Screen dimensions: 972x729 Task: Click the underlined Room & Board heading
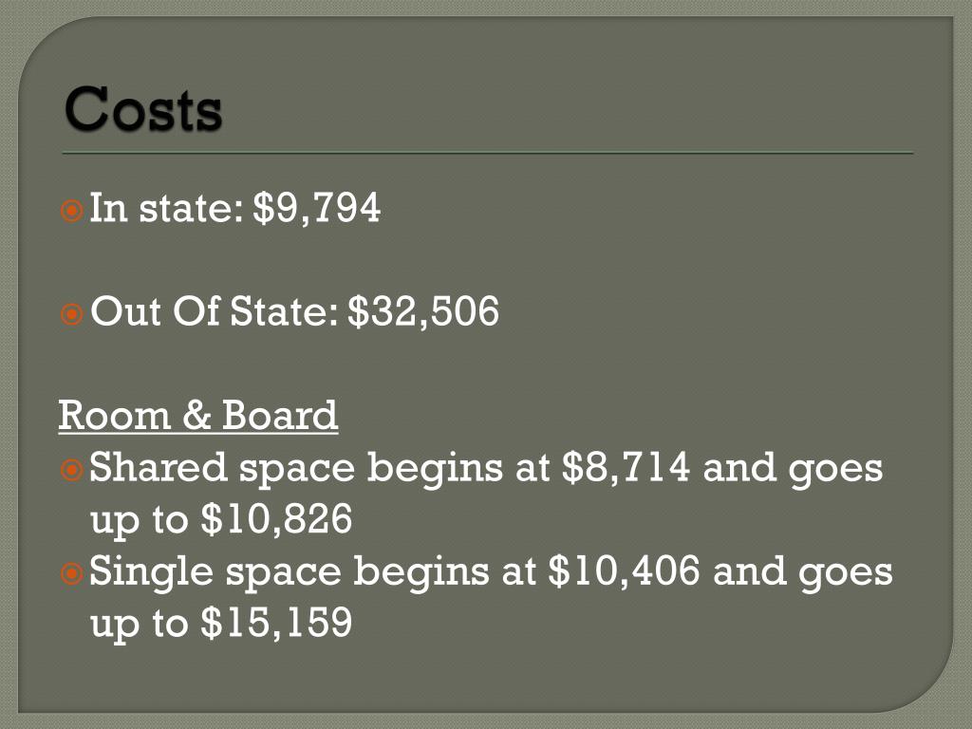click(x=198, y=416)
